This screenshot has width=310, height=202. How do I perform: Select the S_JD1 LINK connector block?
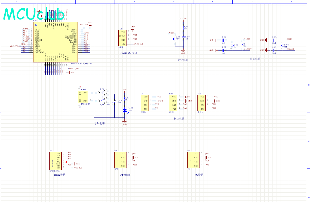[x=122, y=38]
